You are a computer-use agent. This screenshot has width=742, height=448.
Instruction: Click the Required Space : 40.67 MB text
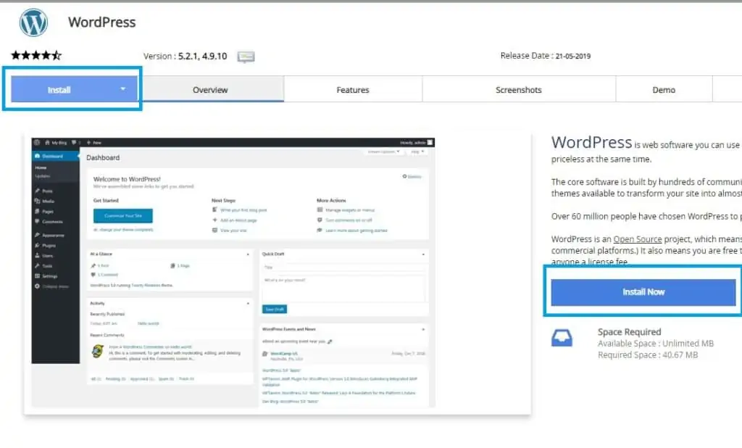(648, 354)
